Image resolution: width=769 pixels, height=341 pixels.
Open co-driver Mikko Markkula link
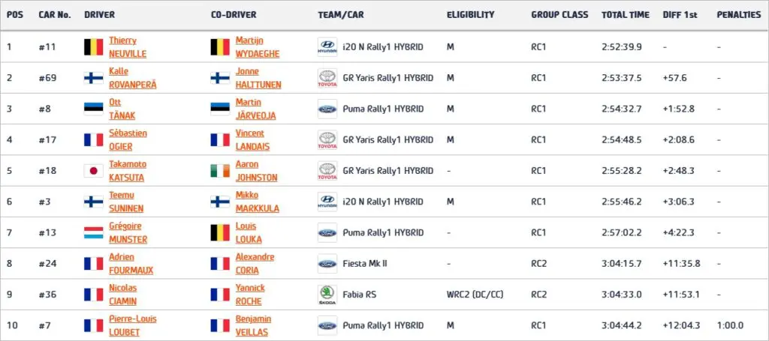pos(257,202)
